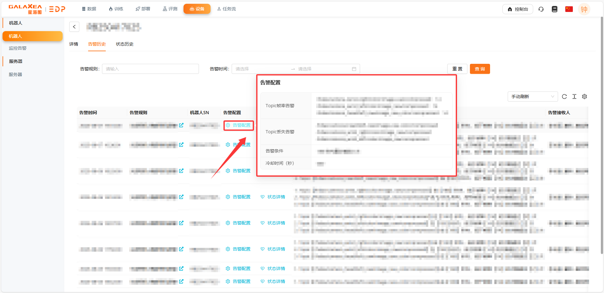Click the calendar icon in 告警时间 field

click(x=354, y=69)
